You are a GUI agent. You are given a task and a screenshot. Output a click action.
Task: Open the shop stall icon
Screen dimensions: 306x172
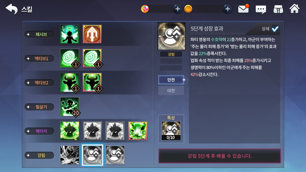pyautogui.click(x=278, y=9)
